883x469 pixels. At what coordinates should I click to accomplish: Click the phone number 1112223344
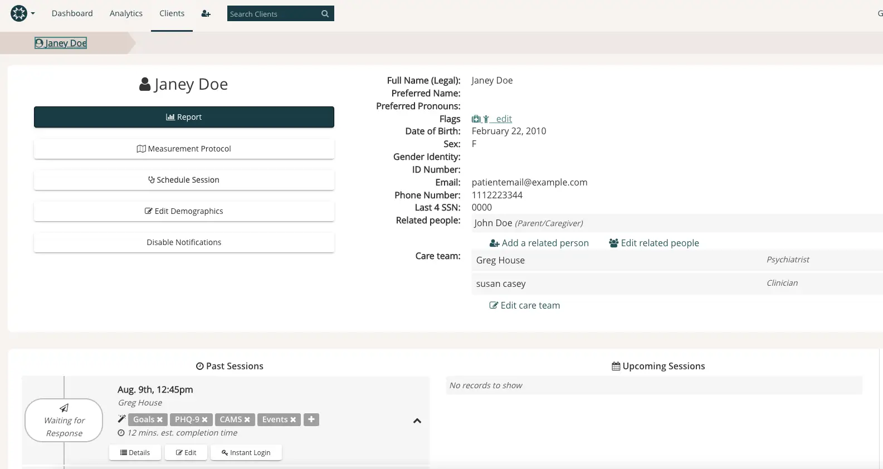497,195
